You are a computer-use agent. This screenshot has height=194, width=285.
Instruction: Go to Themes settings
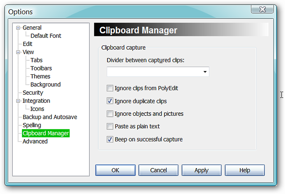tap(40, 76)
